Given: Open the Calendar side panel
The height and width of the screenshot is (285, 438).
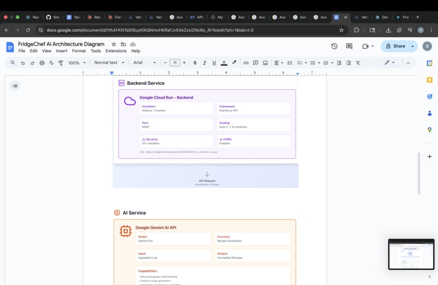Looking at the screenshot, I should 430,63.
